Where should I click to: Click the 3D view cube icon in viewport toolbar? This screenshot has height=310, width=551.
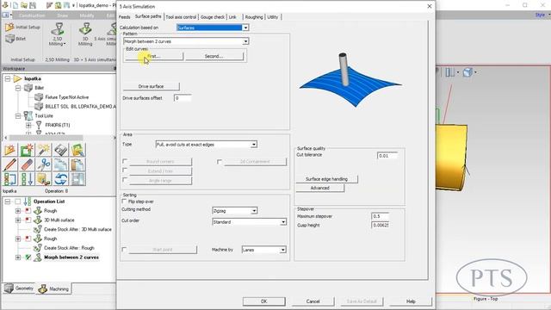[467, 72]
